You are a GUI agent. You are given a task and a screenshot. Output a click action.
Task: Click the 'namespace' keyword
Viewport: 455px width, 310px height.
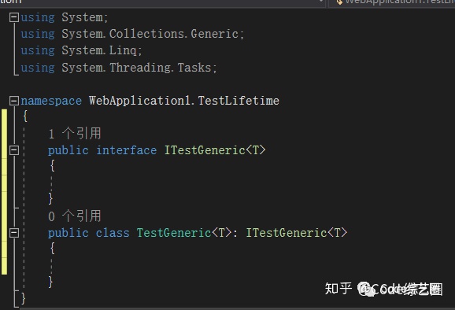[x=51, y=101]
